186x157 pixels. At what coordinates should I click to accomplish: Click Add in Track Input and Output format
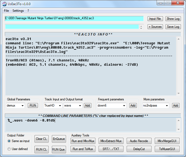[88, 105]
